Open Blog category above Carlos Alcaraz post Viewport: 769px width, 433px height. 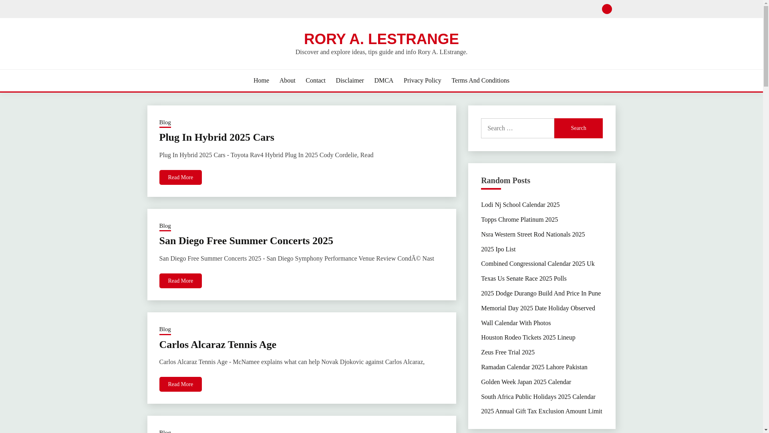tap(165, 330)
